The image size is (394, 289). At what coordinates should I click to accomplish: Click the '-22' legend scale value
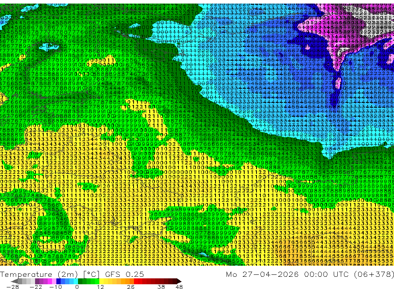(36, 287)
